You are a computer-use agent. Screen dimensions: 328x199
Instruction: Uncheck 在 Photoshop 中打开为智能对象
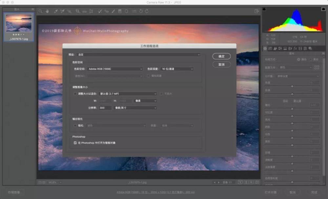click(75, 143)
